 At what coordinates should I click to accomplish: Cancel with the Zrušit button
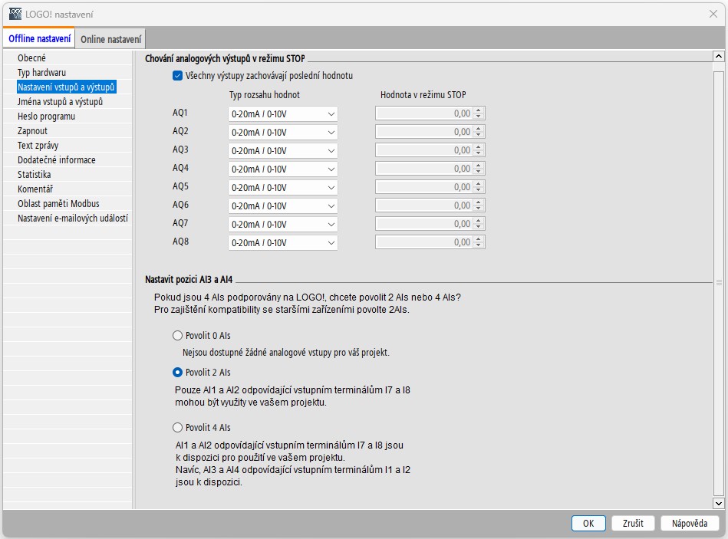coord(633,523)
